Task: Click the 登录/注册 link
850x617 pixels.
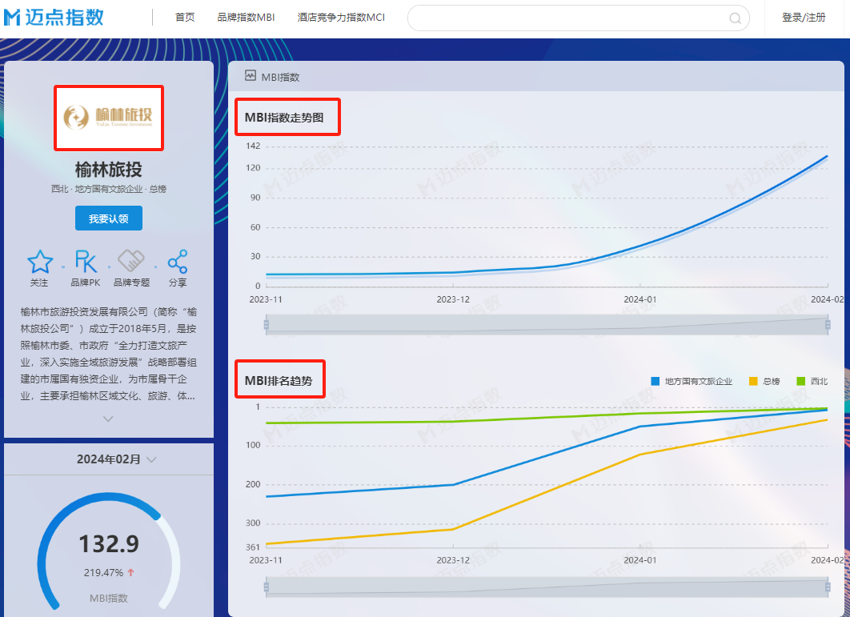Action: coord(804,18)
